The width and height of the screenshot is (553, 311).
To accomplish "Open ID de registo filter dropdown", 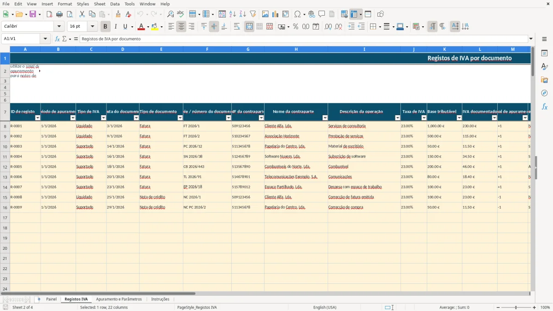I will tap(37, 118).
